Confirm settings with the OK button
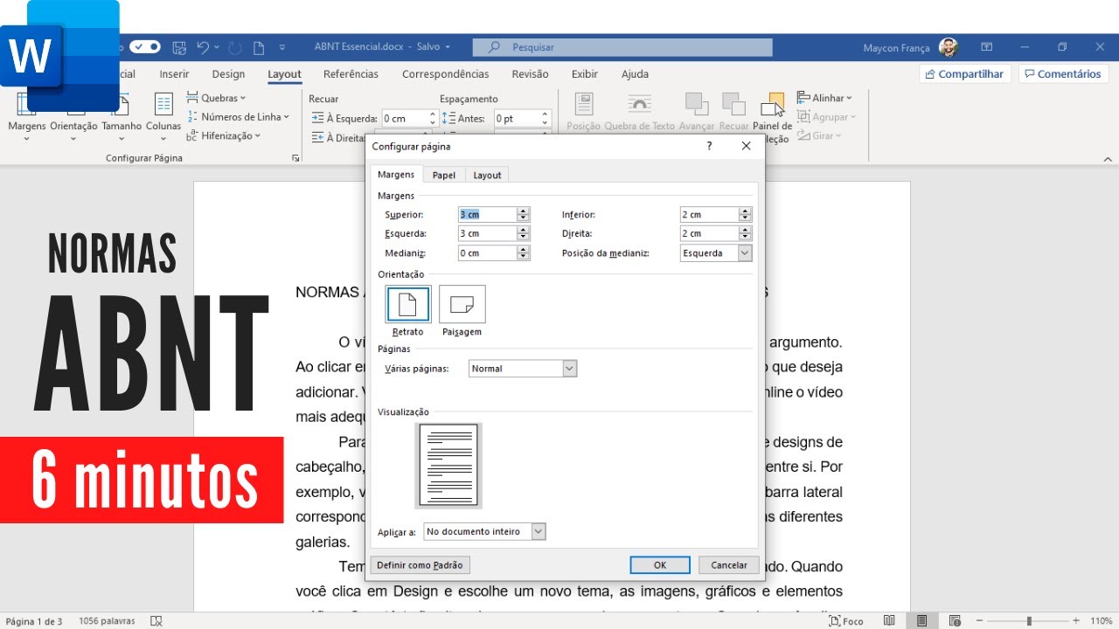 [659, 564]
